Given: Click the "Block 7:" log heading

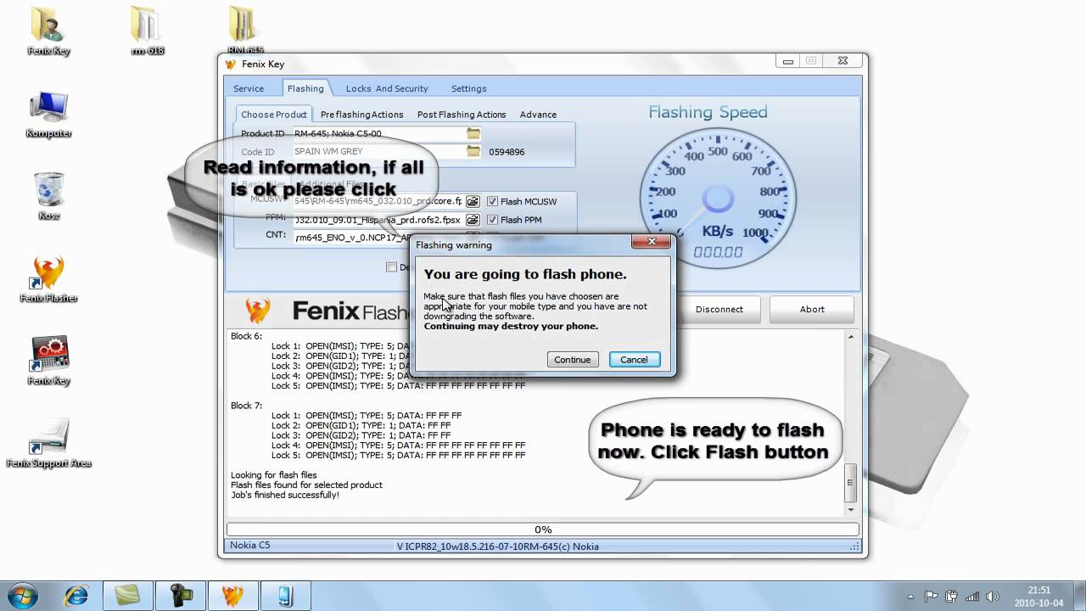Looking at the screenshot, I should pos(247,406).
